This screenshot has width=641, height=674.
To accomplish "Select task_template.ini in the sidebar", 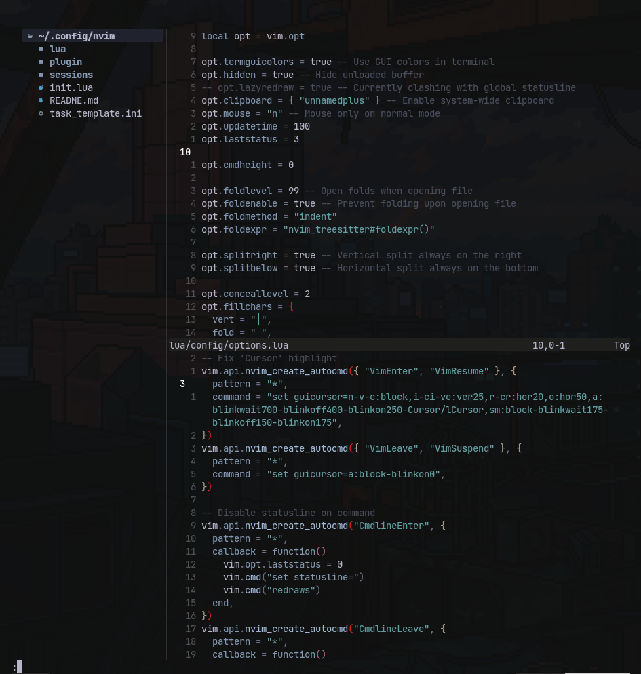I will [x=95, y=113].
